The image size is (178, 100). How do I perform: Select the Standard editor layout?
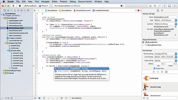pyautogui.click(x=150, y=6)
